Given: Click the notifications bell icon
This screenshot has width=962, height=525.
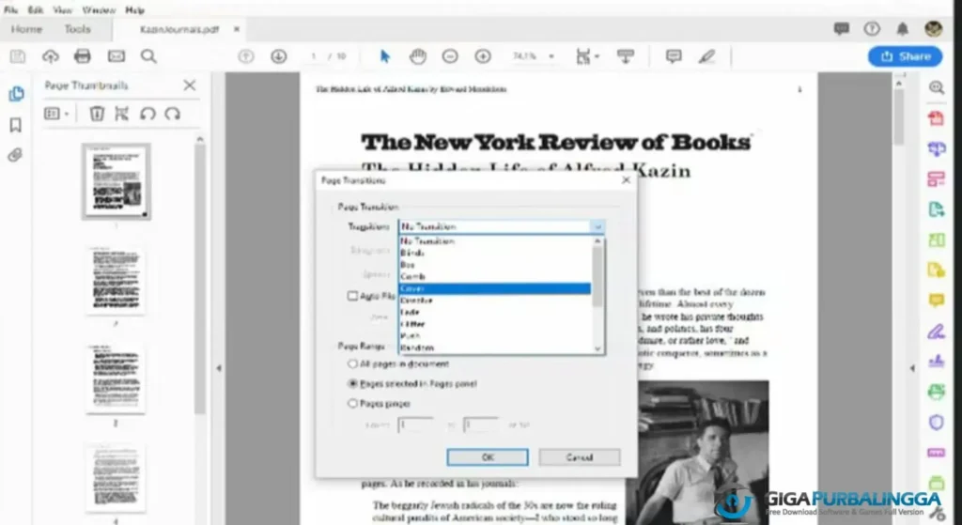Looking at the screenshot, I should coord(903,29).
